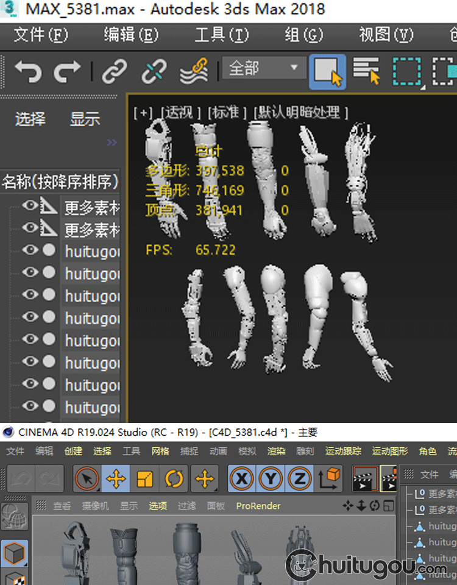This screenshot has height=585, width=457.
Task: Click the C4D viewport menu grip icon
Action: [41, 506]
